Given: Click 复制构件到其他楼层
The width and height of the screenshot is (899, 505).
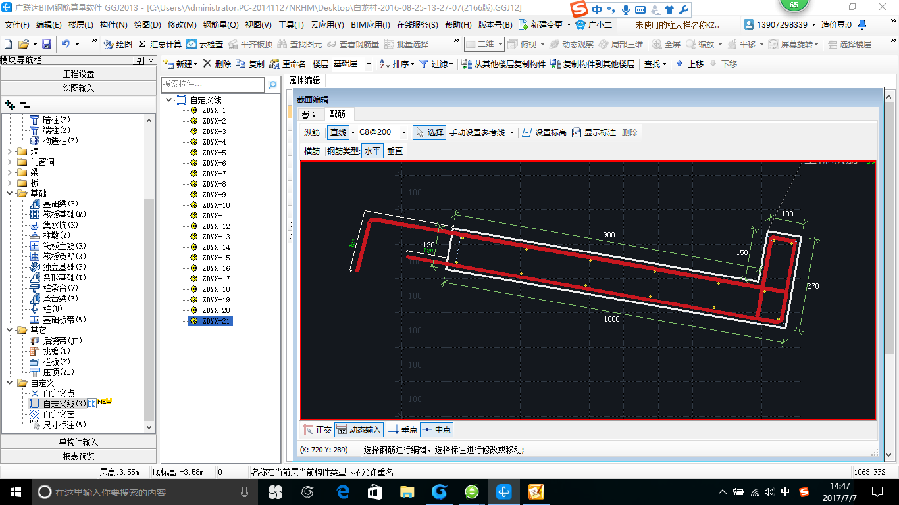Looking at the screenshot, I should [592, 64].
